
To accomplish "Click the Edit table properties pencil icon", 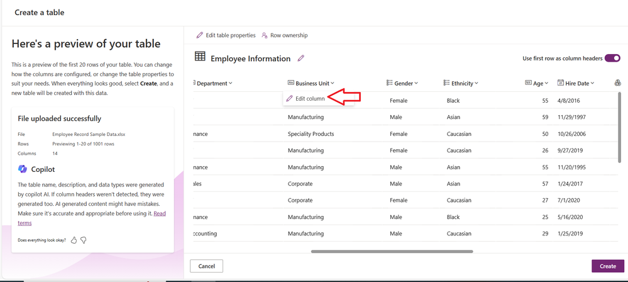I will tap(199, 35).
